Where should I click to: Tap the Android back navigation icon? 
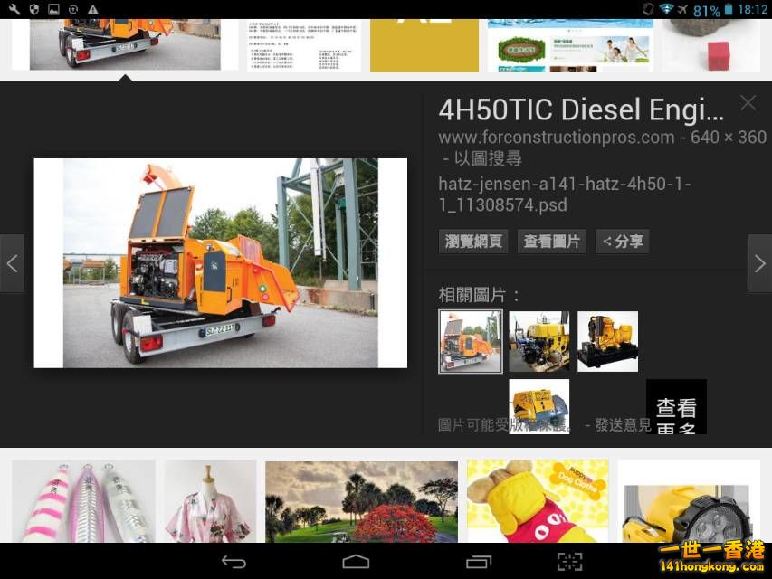coord(234,562)
